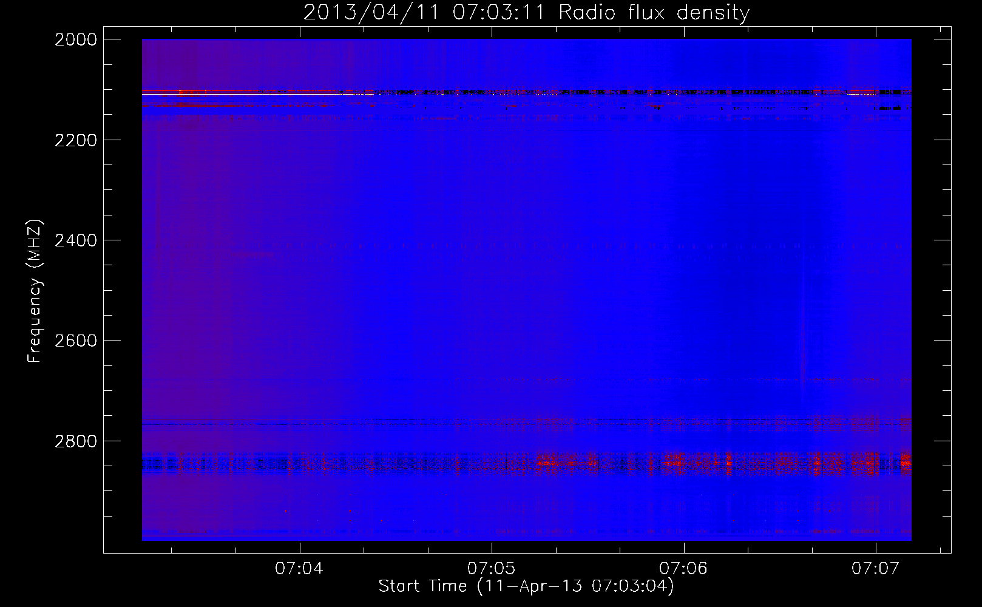The height and width of the screenshot is (607, 982).
Task: Click the "Frequency (MHZ)" axis label
Action: tap(35, 291)
